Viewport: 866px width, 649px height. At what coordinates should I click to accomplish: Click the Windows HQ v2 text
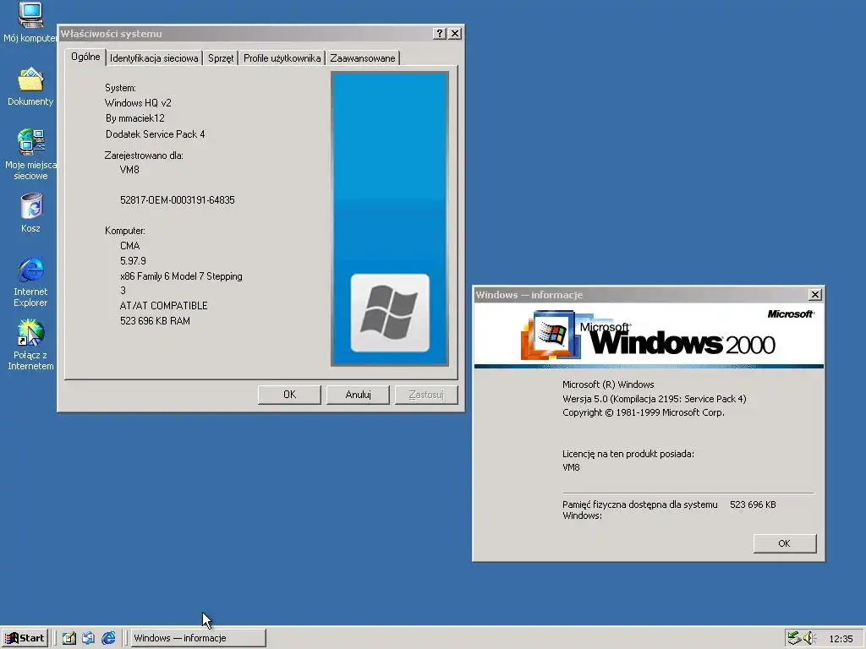pyautogui.click(x=138, y=103)
